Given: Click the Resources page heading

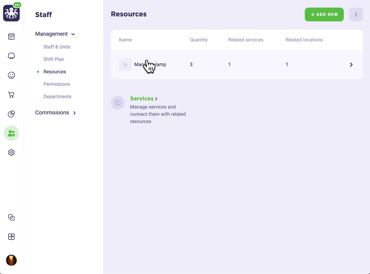Looking at the screenshot, I should pos(129,14).
